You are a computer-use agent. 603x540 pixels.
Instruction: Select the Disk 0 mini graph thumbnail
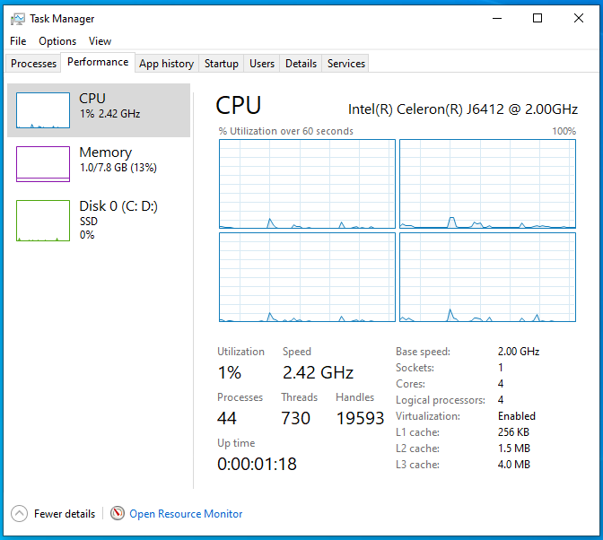point(43,221)
